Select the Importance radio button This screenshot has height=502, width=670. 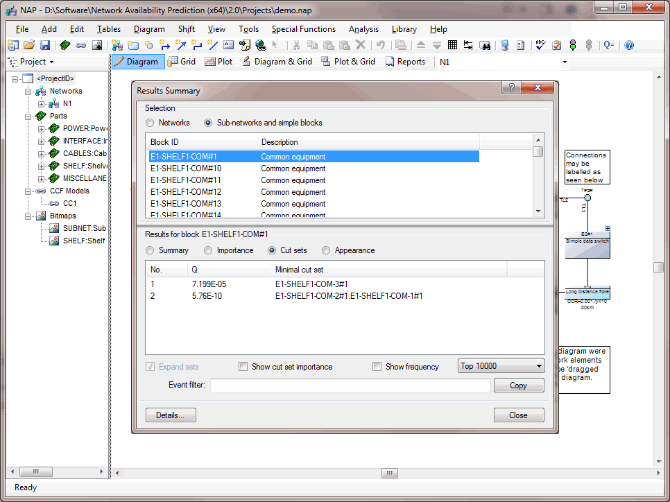pos(208,250)
